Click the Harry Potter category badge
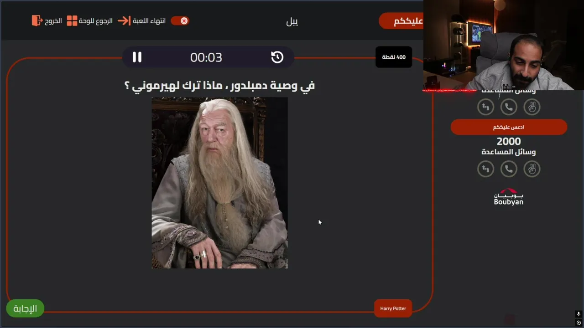584x328 pixels. (393, 308)
